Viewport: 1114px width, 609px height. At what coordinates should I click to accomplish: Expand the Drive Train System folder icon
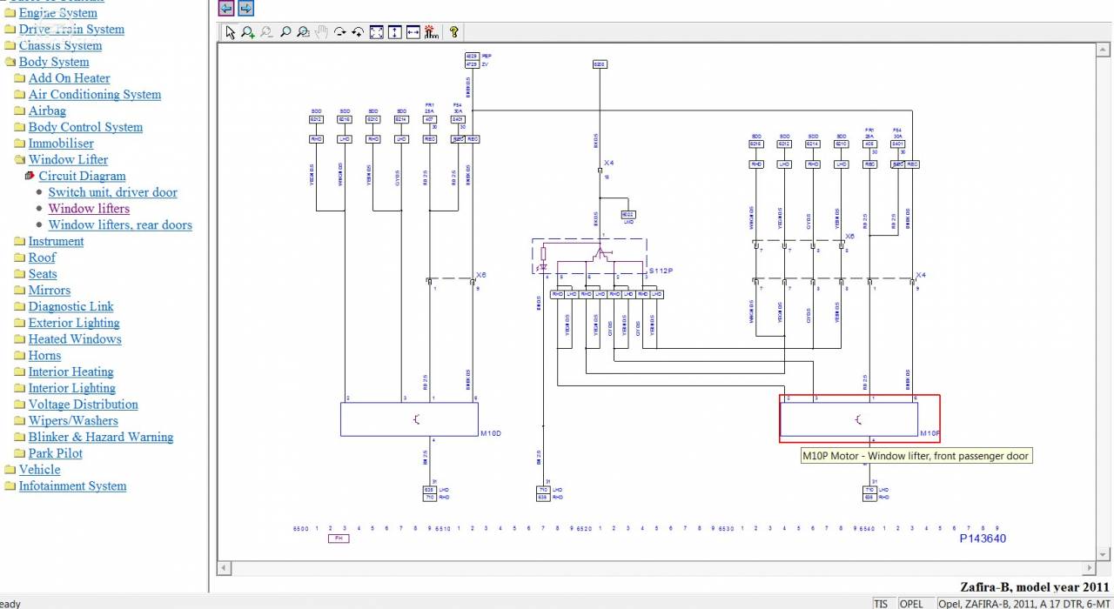(x=10, y=30)
